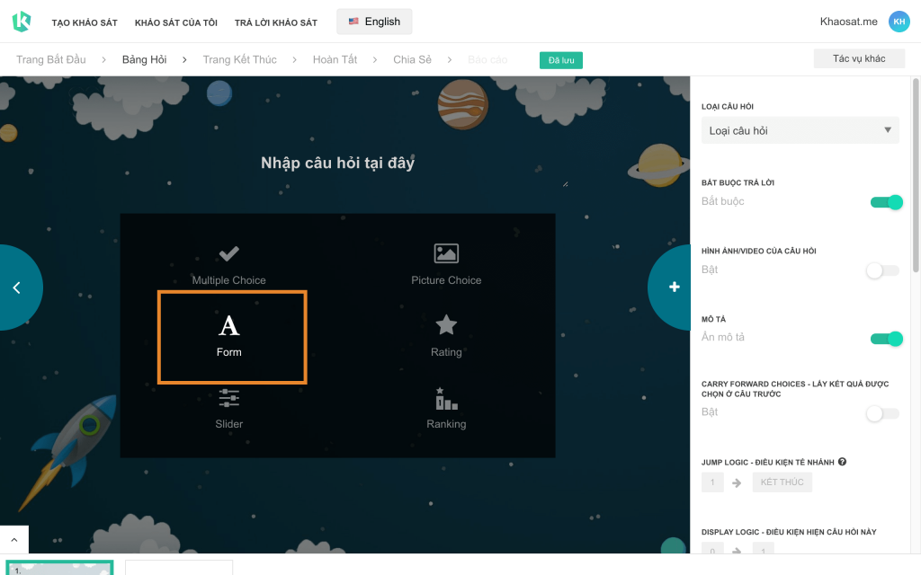Click the Đã lưu saved button
The image size is (921, 575).
[561, 60]
